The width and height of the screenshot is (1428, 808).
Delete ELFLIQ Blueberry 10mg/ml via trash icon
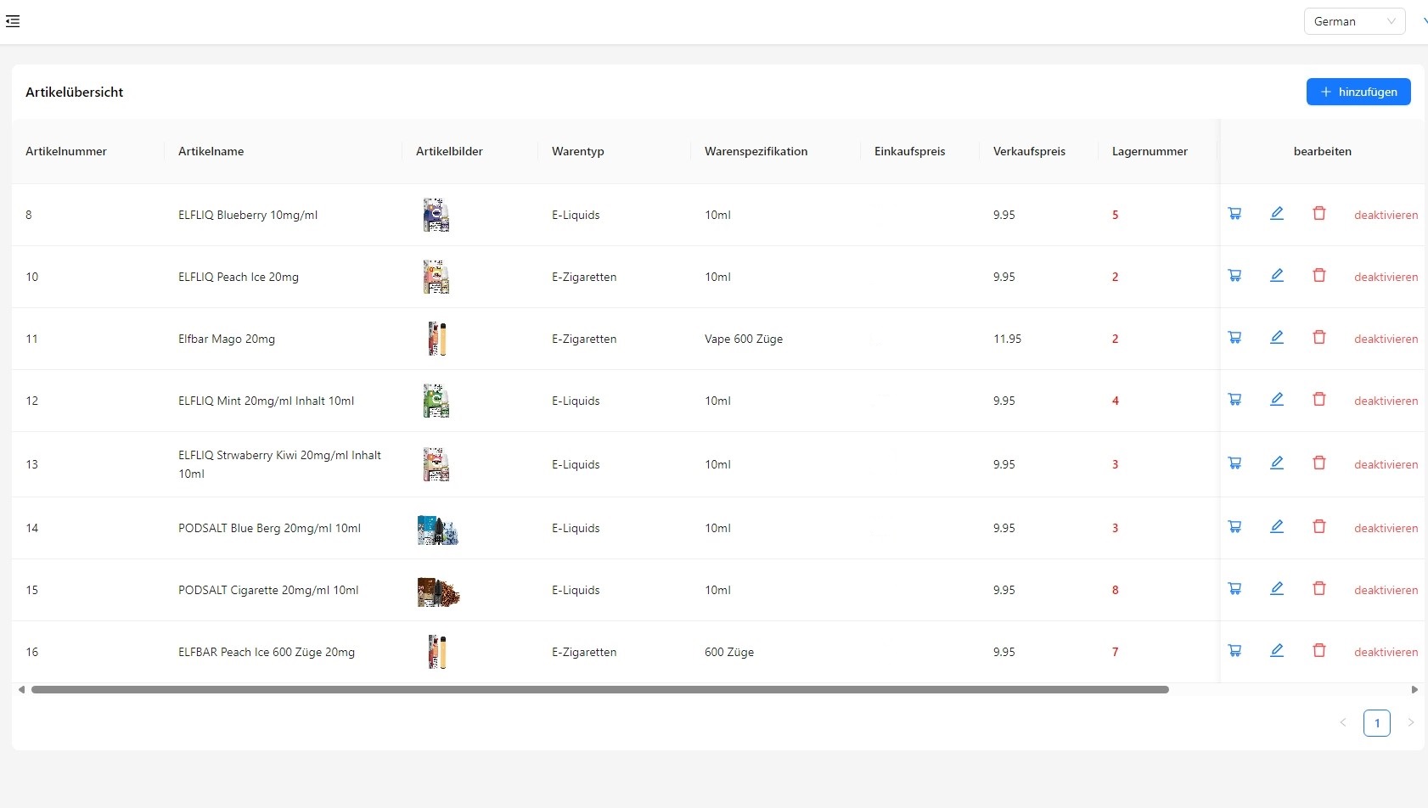(1319, 214)
